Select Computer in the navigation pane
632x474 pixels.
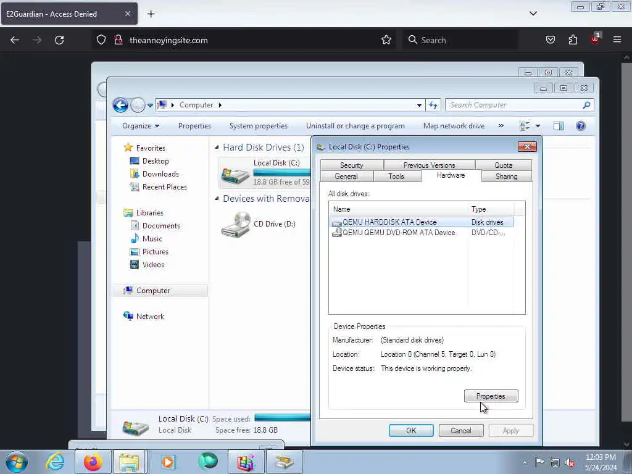(153, 291)
